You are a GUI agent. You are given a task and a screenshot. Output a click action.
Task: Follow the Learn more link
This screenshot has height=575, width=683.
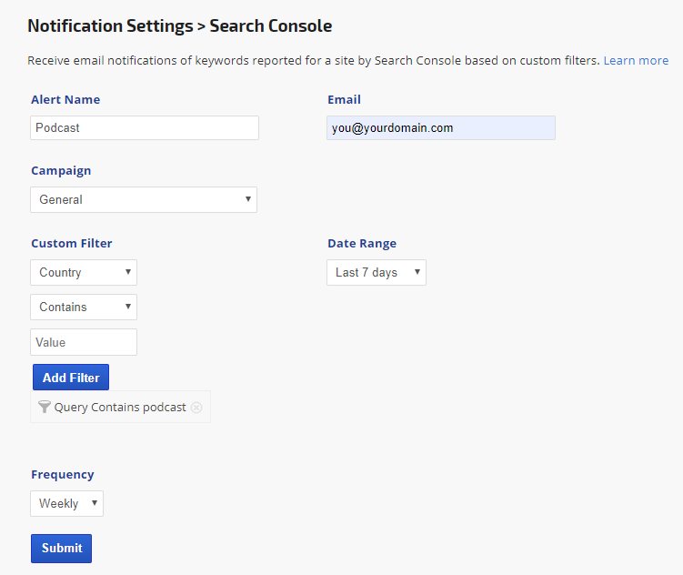636,60
